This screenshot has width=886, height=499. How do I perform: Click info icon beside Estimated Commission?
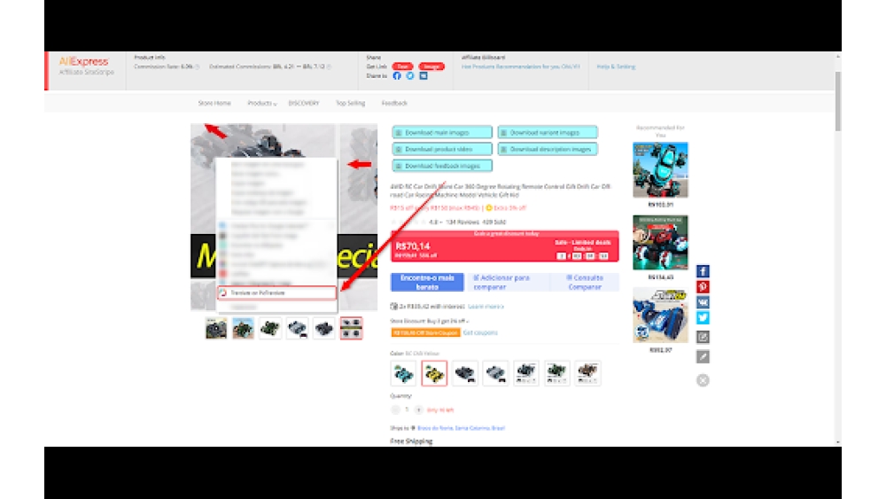click(x=329, y=66)
